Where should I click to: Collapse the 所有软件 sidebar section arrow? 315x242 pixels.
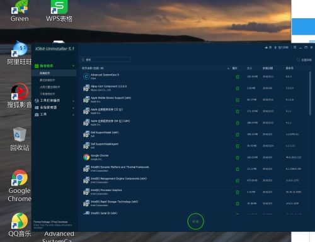[x=73, y=66]
